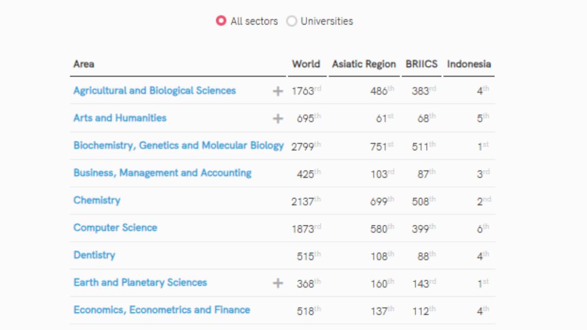587x330 pixels.
Task: Select the Universities radio button
Action: pyautogui.click(x=292, y=21)
